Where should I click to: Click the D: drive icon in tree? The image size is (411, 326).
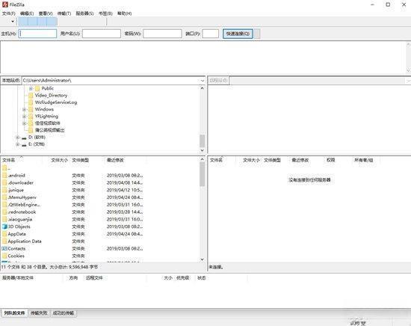(x=24, y=138)
